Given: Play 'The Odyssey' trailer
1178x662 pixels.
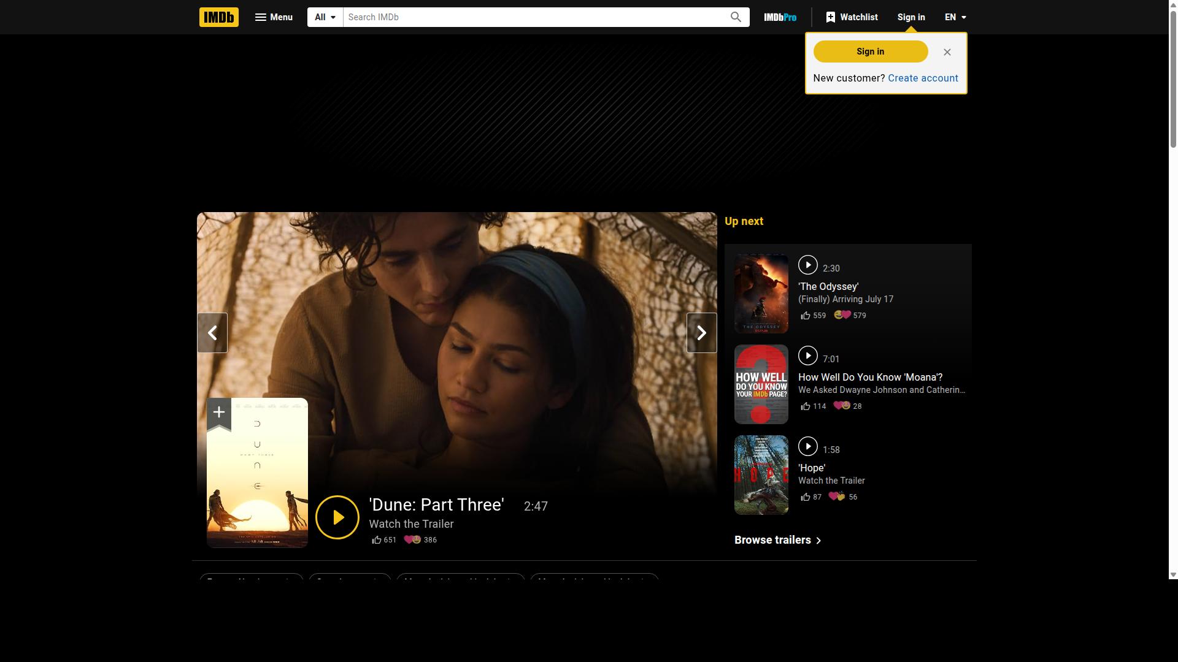Looking at the screenshot, I should (807, 265).
